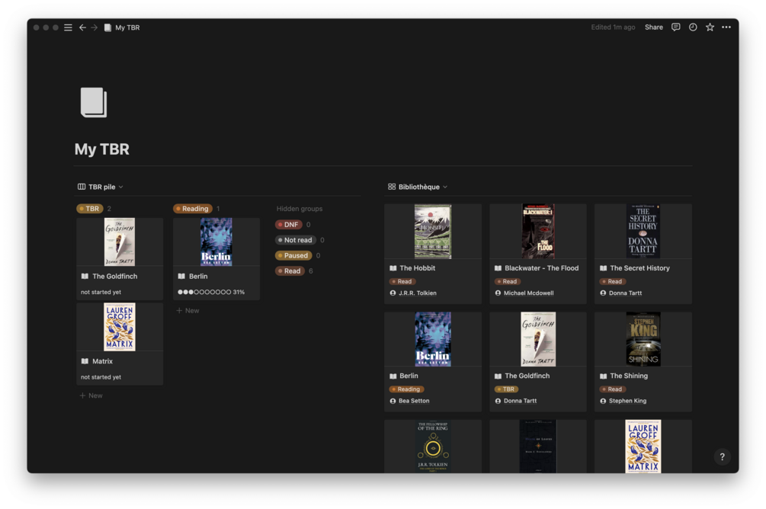The image size is (766, 509).
Task: Add a new card under the Reading column
Action: [x=188, y=311]
